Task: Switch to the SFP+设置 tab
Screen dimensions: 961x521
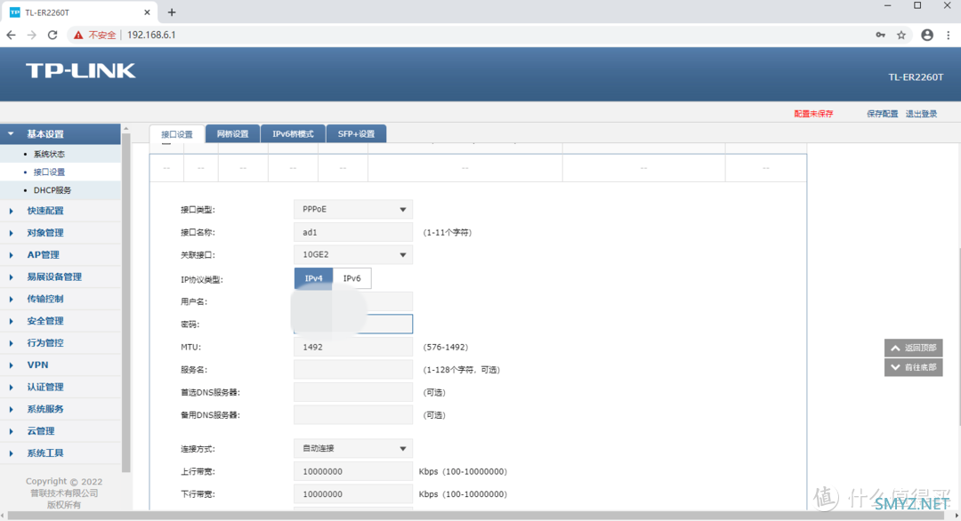Action: (x=356, y=134)
